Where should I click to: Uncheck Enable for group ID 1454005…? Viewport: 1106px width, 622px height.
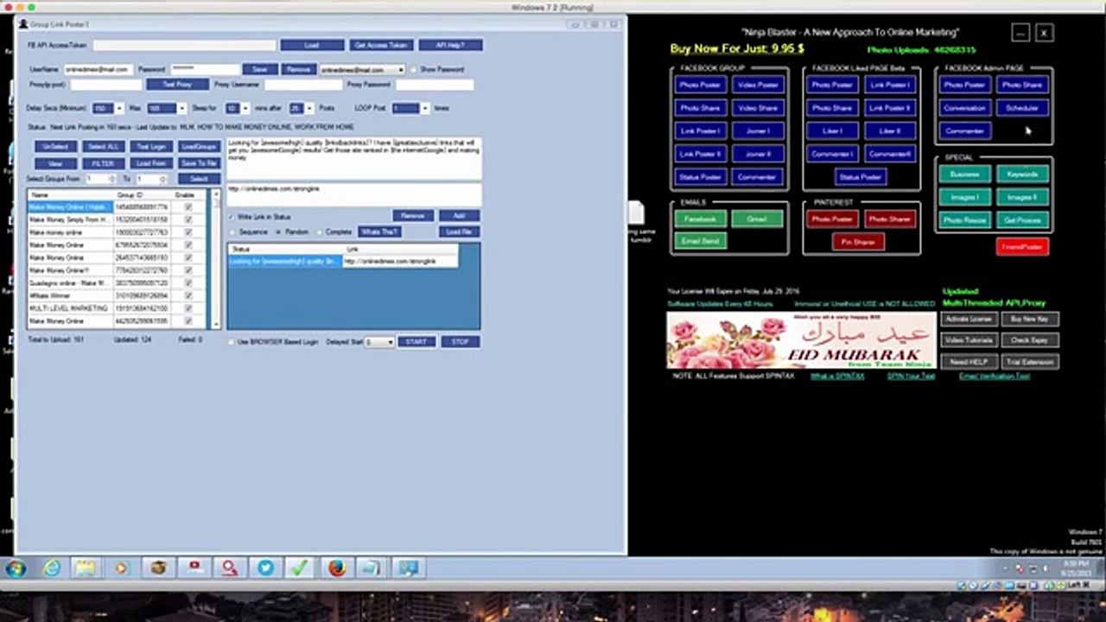pos(188,207)
